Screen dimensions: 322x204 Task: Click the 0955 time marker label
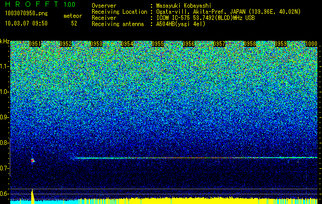point(158,44)
